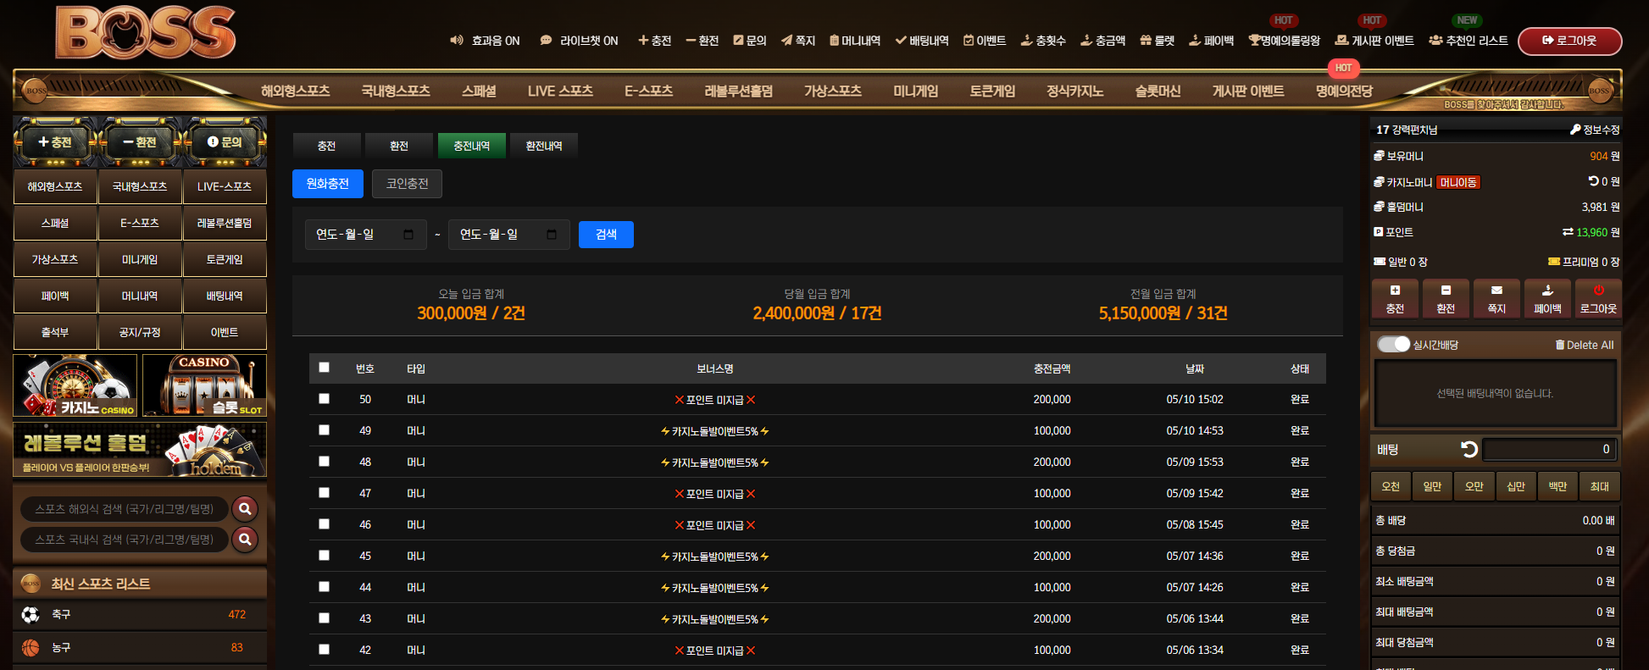Click the search magnifier for domestic sports

click(245, 539)
